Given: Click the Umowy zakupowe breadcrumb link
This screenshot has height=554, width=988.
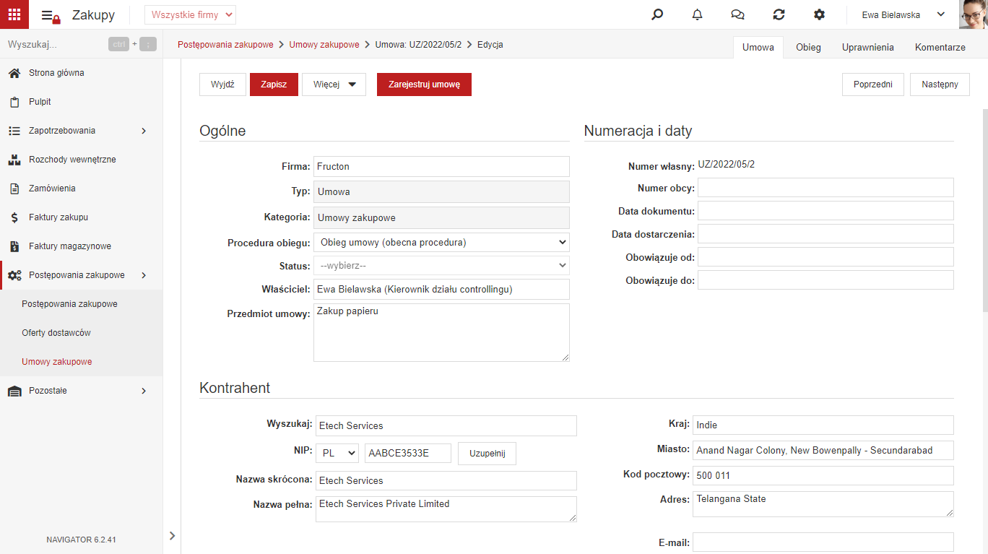Looking at the screenshot, I should point(324,45).
